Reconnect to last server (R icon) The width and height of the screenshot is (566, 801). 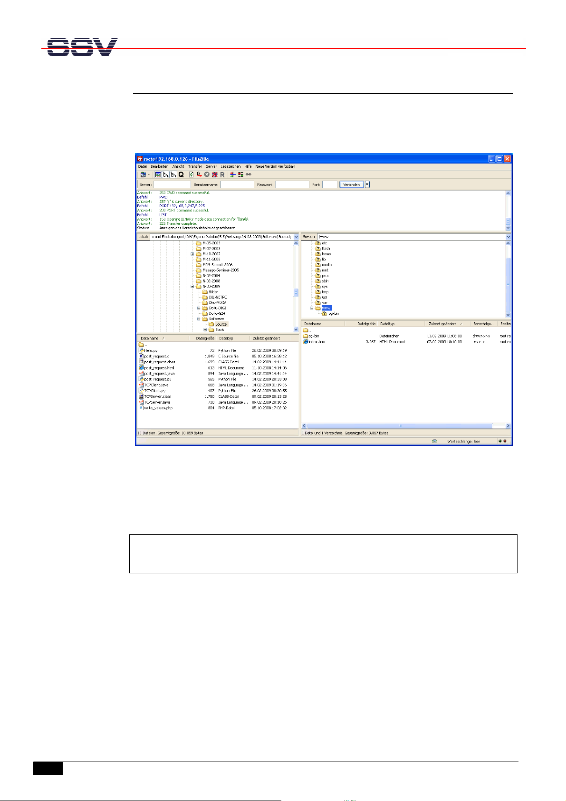222,174
